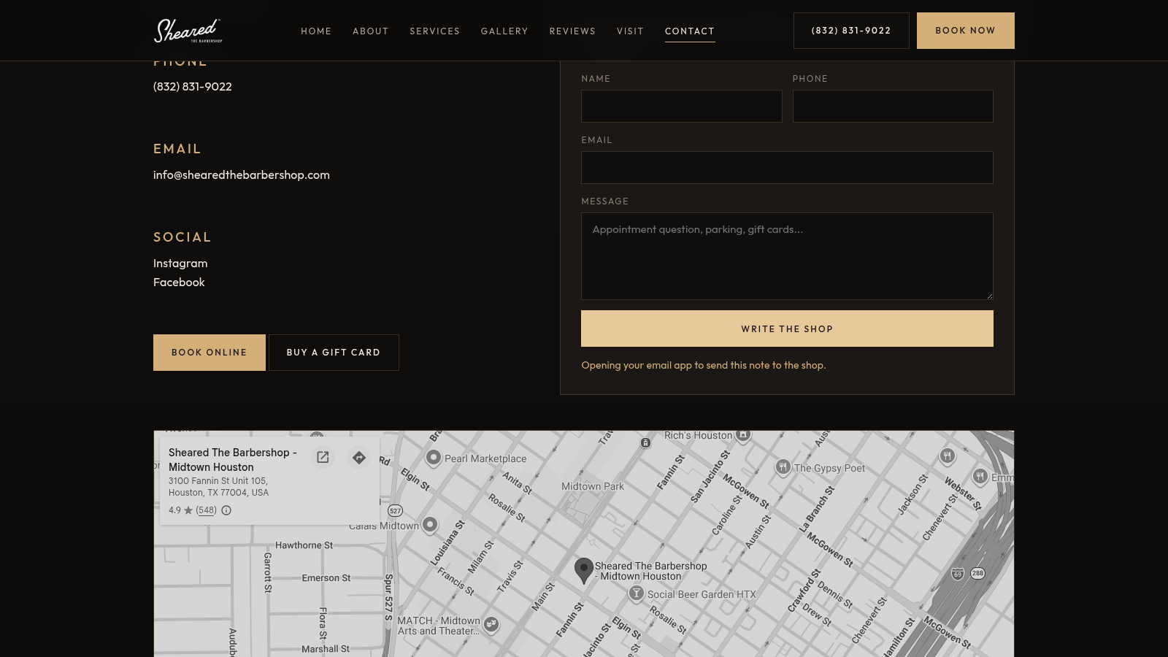Click the "Opening your email app" note
This screenshot has width=1168, height=657.
click(704, 365)
